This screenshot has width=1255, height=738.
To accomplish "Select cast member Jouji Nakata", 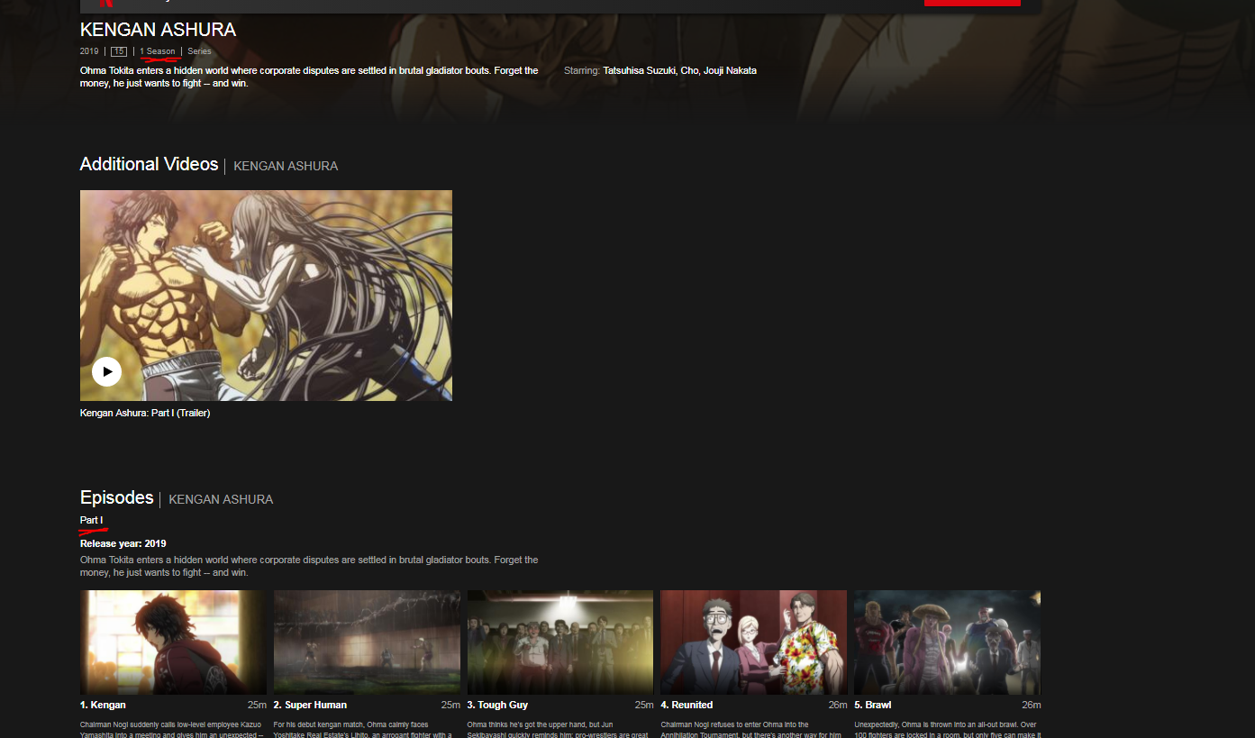I will [731, 70].
